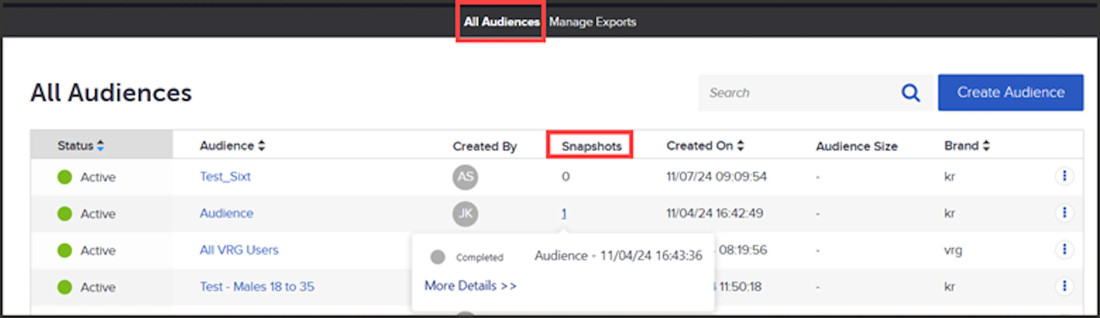Open the Audience audience link
Viewport: 1100px width, 318px height.
pos(226,213)
